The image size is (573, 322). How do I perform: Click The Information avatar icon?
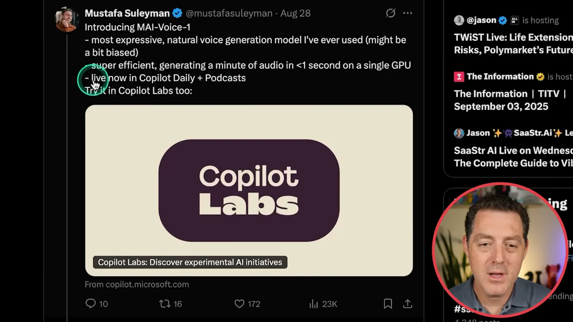(459, 77)
